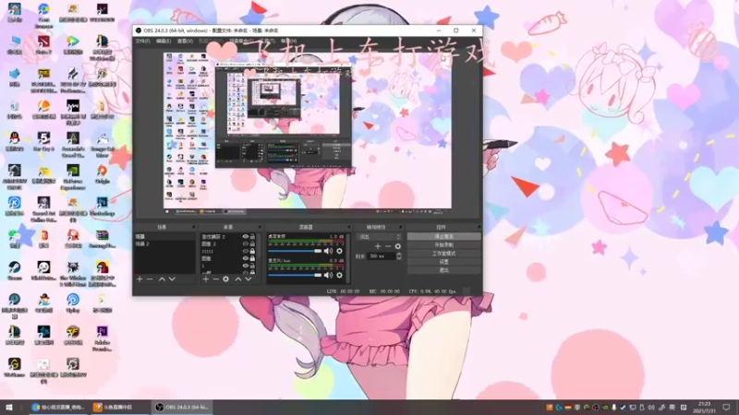
Task: Mute the Mic/Aux speaker icon
Action: click(x=328, y=275)
